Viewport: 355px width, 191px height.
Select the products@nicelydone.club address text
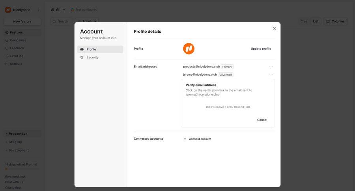tap(201, 67)
